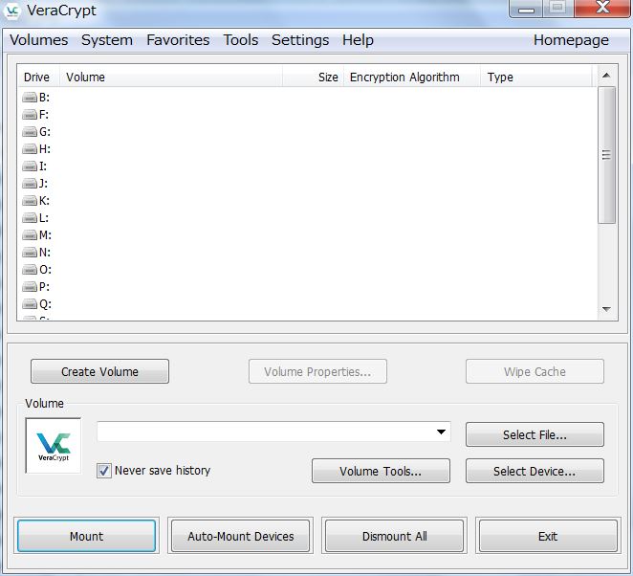Viewport: 633px width, 576px height.
Task: Select the N: drive icon
Action: point(30,253)
